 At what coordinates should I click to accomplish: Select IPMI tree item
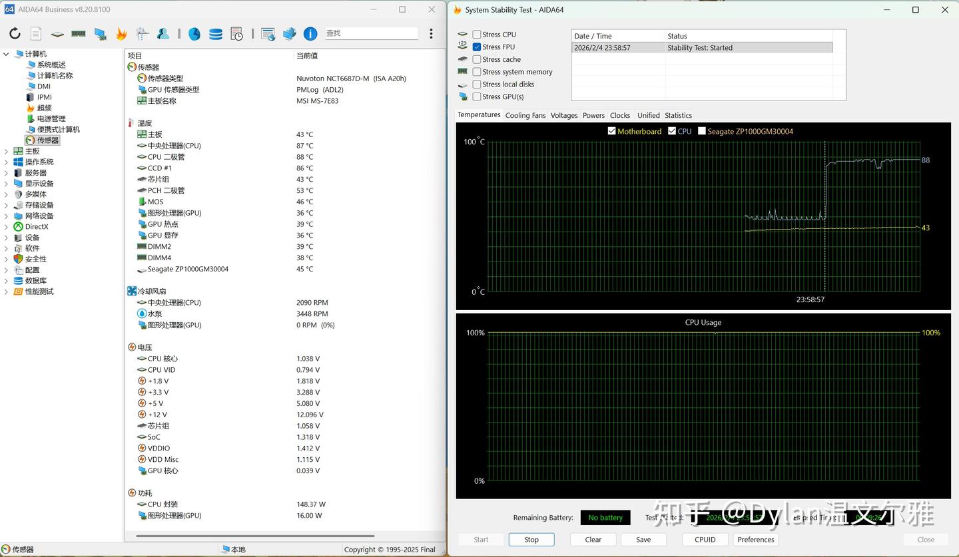[x=45, y=97]
